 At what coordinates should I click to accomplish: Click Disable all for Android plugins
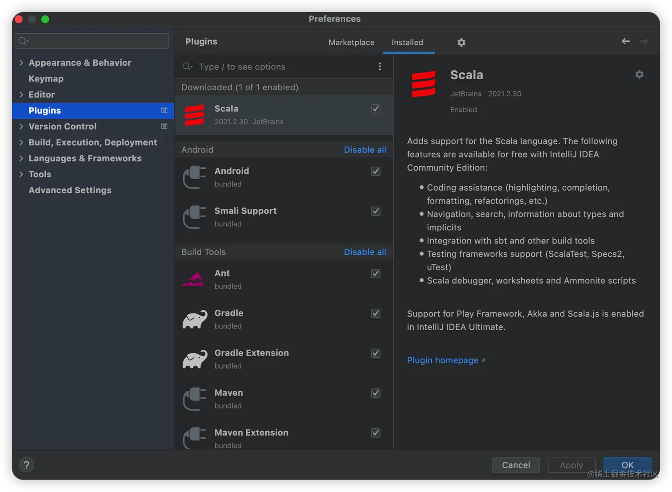(x=365, y=150)
